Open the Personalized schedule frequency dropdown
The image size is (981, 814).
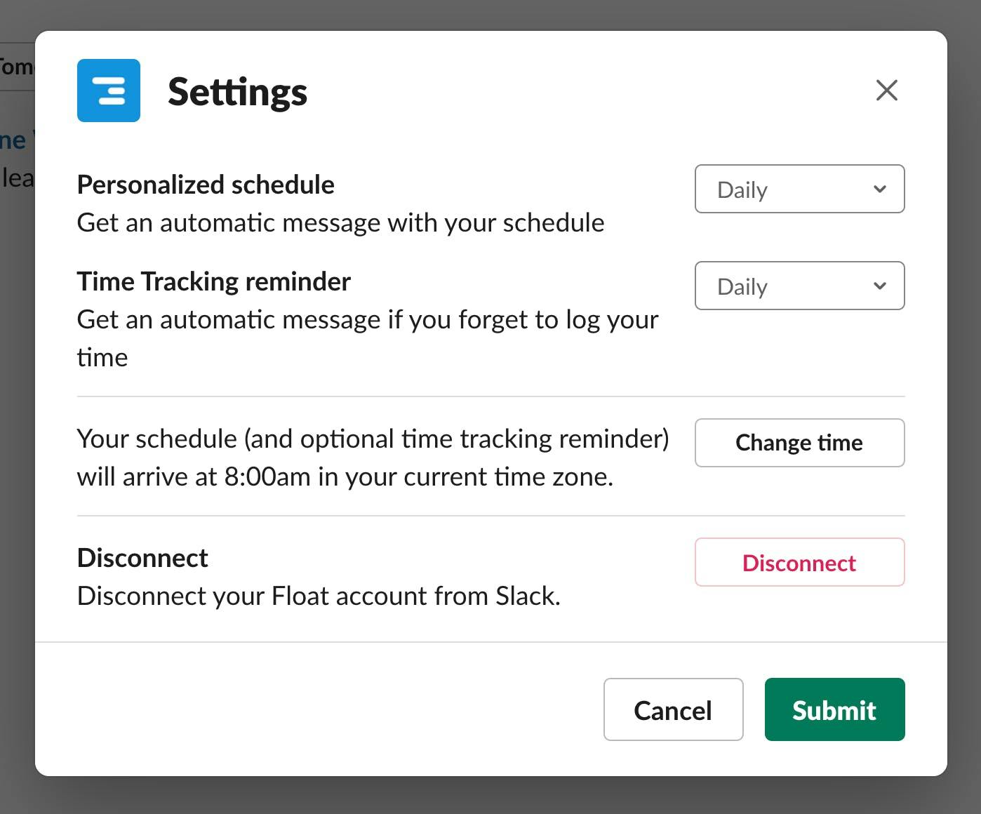(799, 189)
